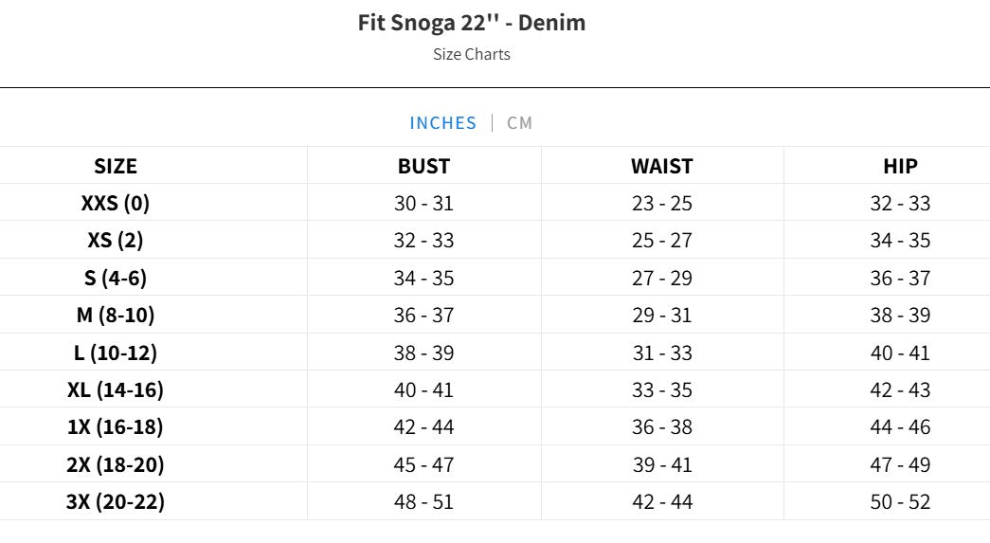990x543 pixels.
Task: Select the INCHES unit option
Action: [442, 123]
